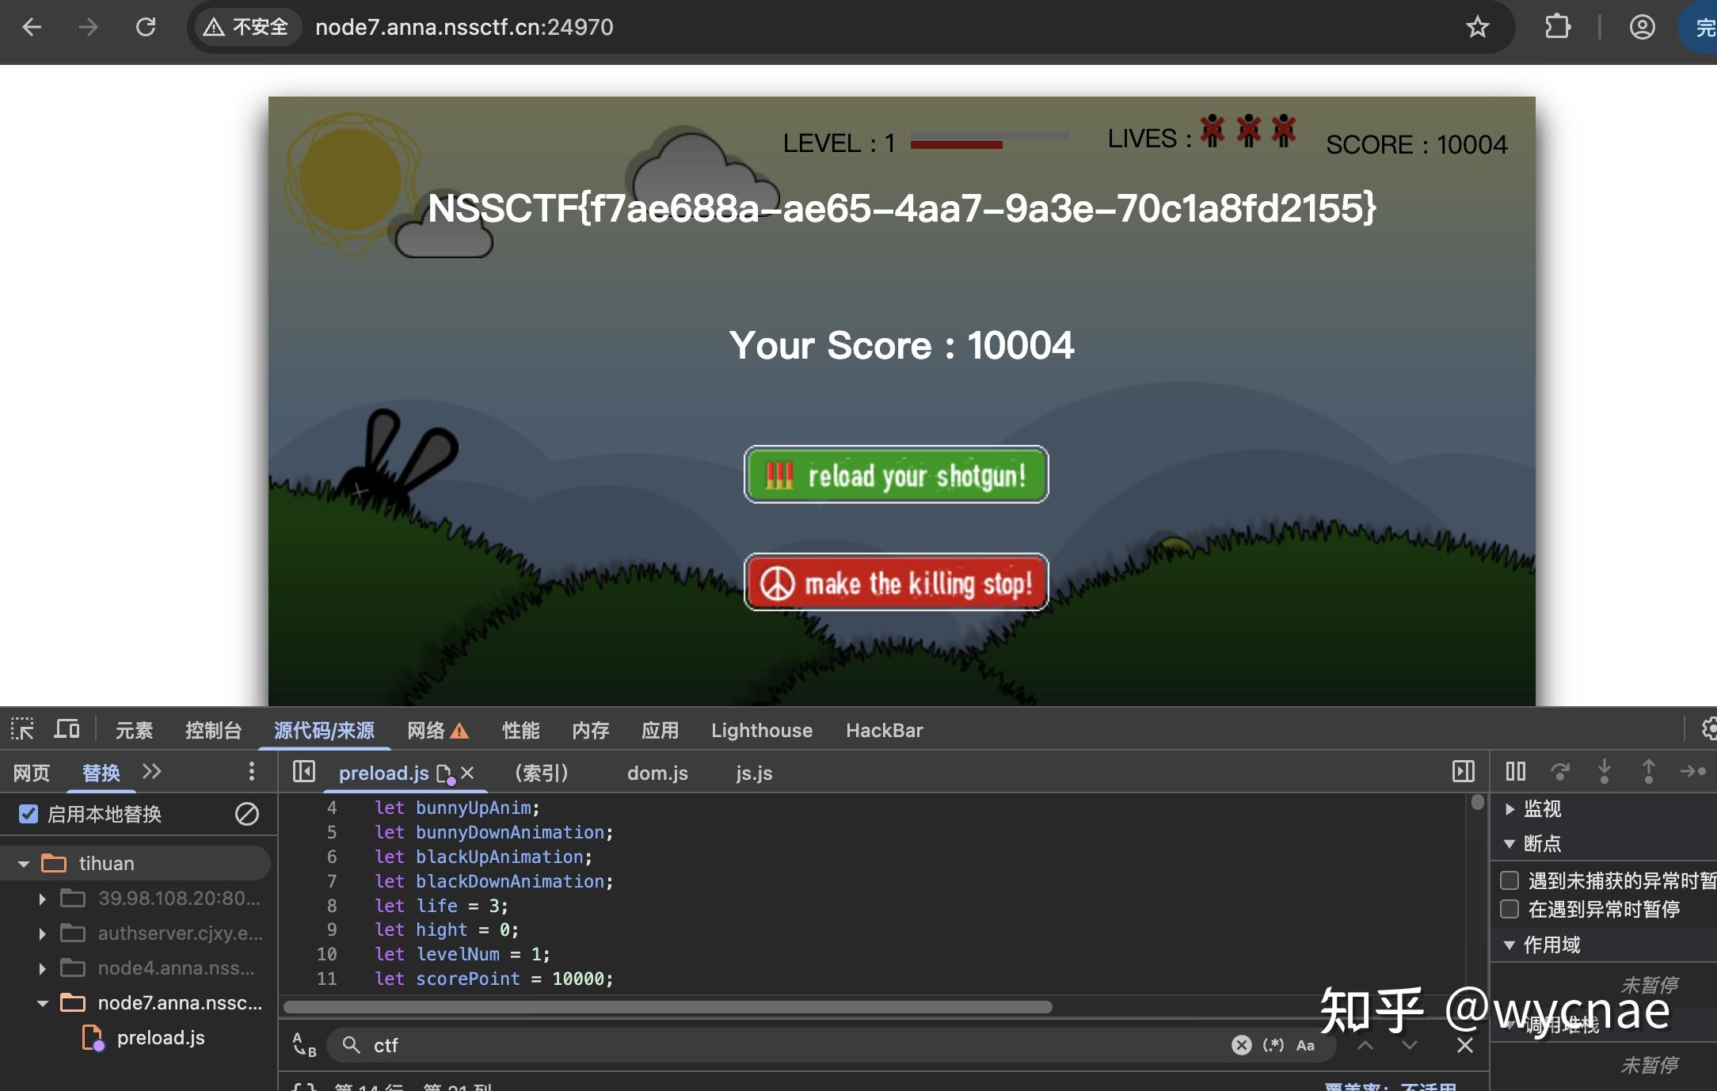Click the step out of current function icon
Screen dimensions: 1717x1091
1649,772
